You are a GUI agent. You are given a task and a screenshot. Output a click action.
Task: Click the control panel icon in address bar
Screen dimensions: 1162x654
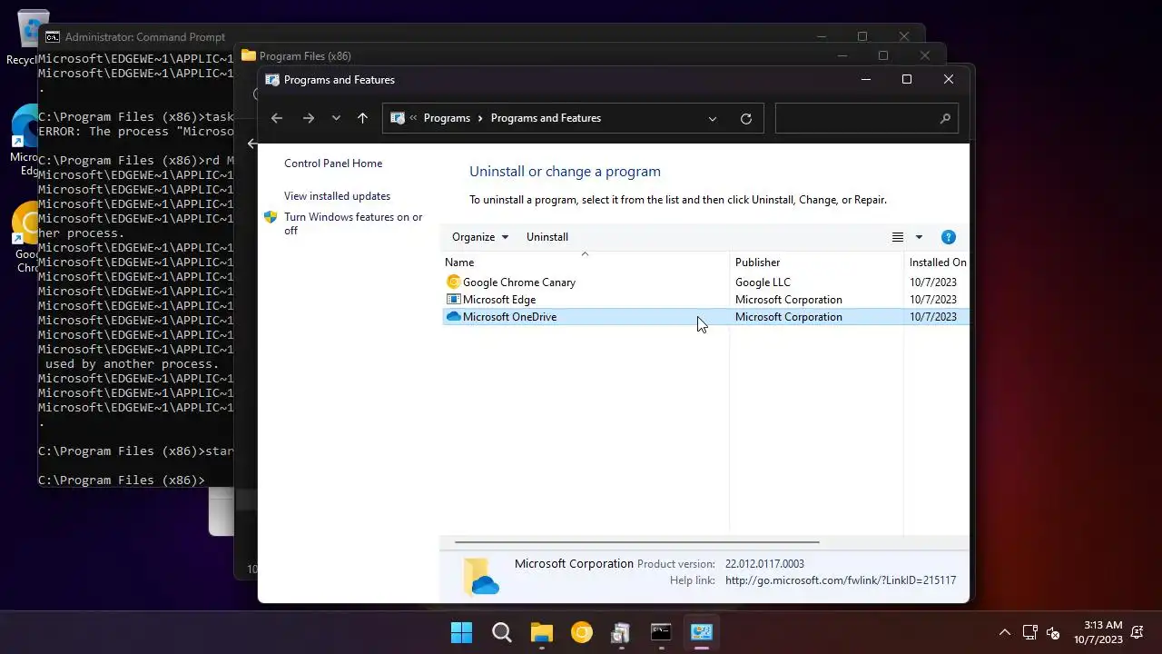point(397,118)
